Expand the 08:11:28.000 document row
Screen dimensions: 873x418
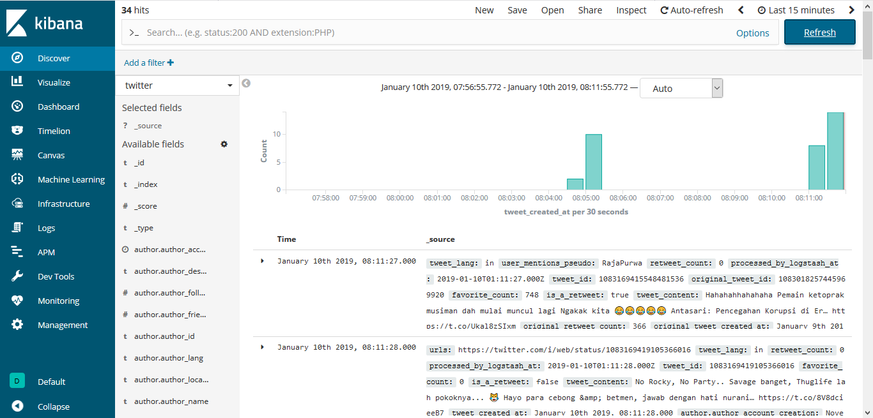click(x=263, y=347)
